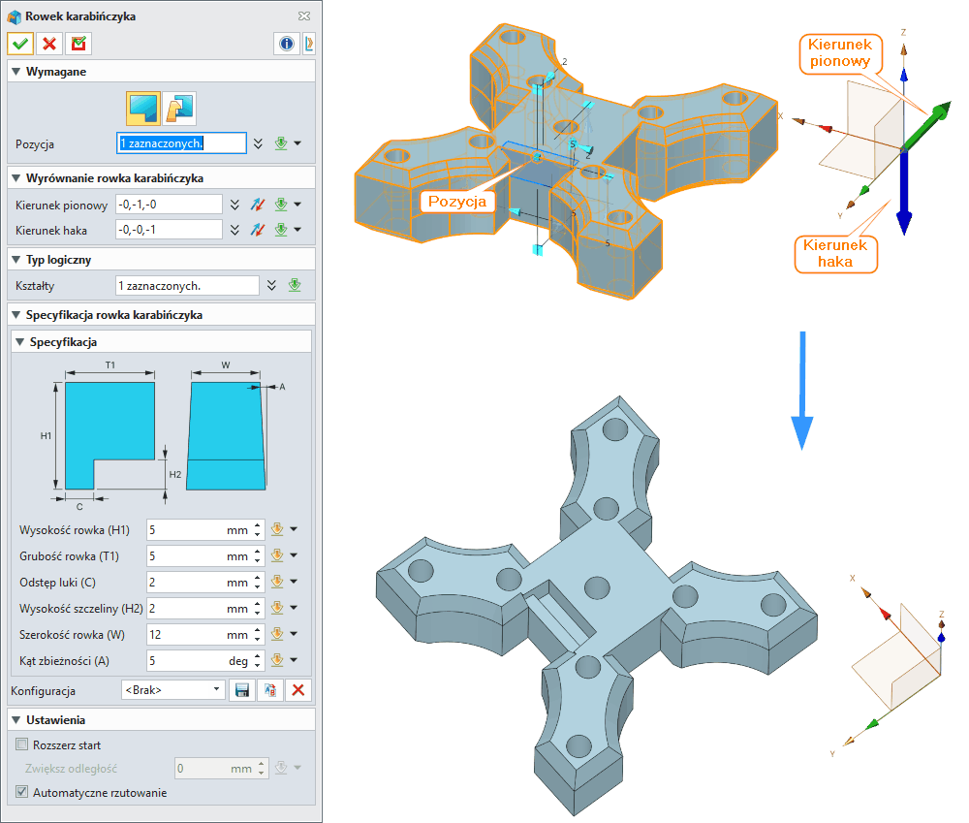969x823 pixels.
Task: Open dropdown arrow beside Kąt zbieżności (A)
Action: (294, 660)
